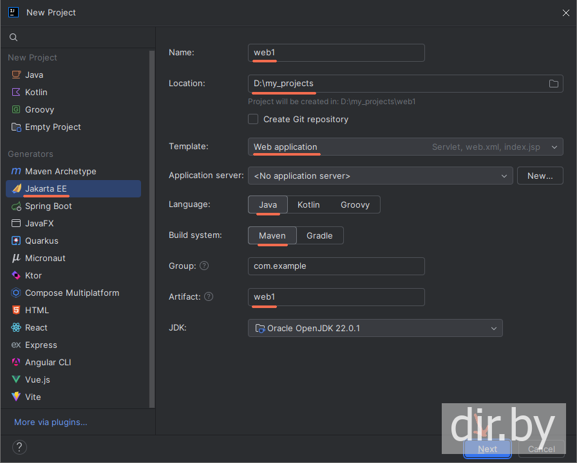Choose Empty Project from the list
Viewport: 577px width, 463px height.
pyautogui.click(x=53, y=127)
